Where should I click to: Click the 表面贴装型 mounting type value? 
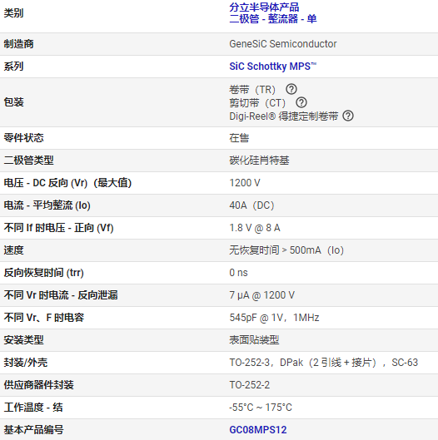(254, 340)
